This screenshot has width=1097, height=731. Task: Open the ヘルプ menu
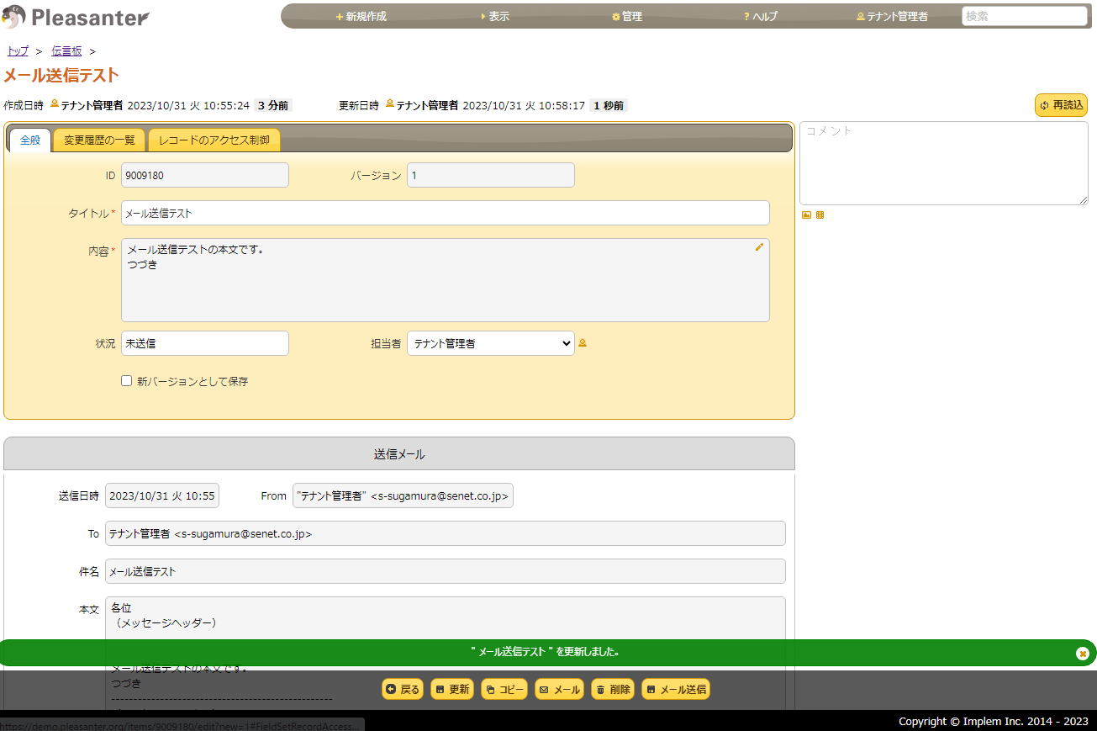pyautogui.click(x=759, y=15)
